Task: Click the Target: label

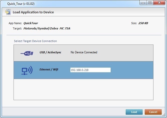Action: (17, 28)
